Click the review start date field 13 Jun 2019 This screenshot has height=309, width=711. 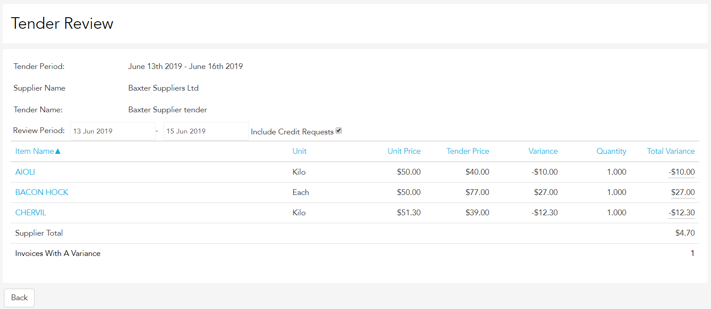[x=113, y=131]
